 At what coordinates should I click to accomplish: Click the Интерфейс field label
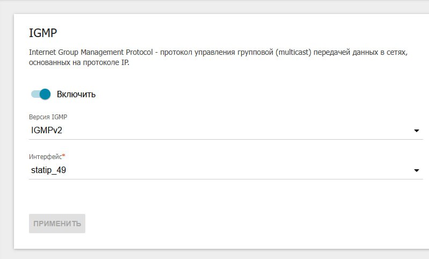click(46, 156)
